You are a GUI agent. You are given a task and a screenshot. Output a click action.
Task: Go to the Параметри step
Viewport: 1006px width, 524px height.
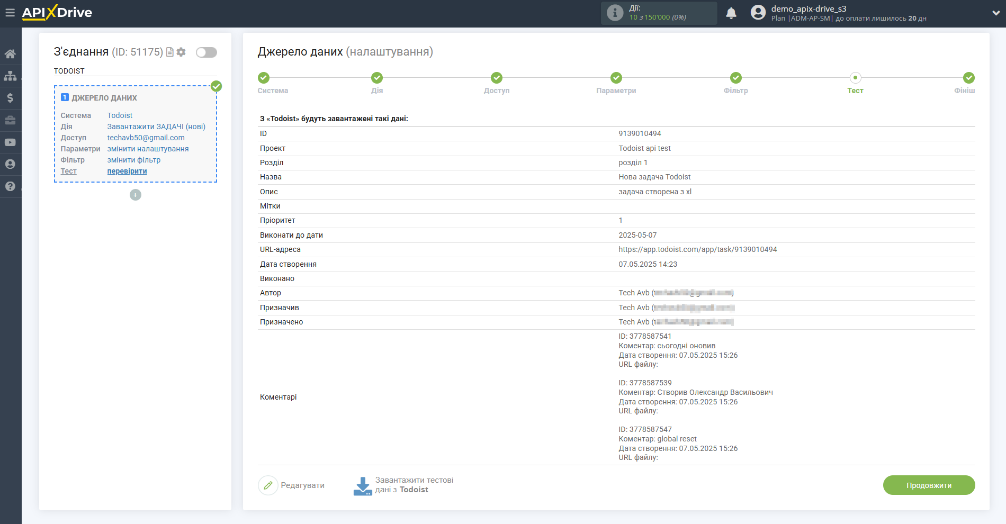click(616, 84)
